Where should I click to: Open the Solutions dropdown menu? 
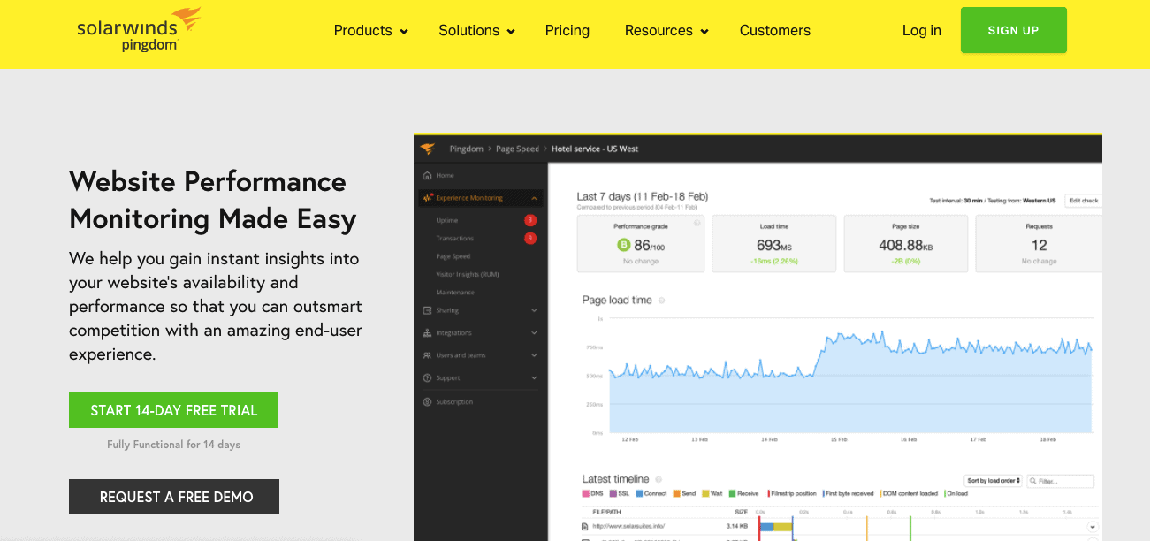[x=476, y=30]
